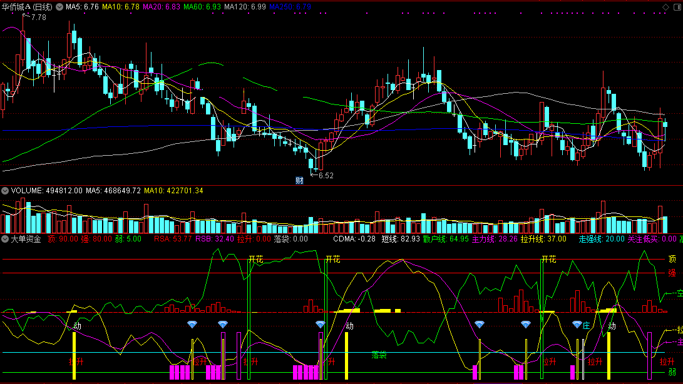The width and height of the screenshot is (683, 384).
Task: Click the 顶: 90.00 indicator value
Action: [63, 239]
